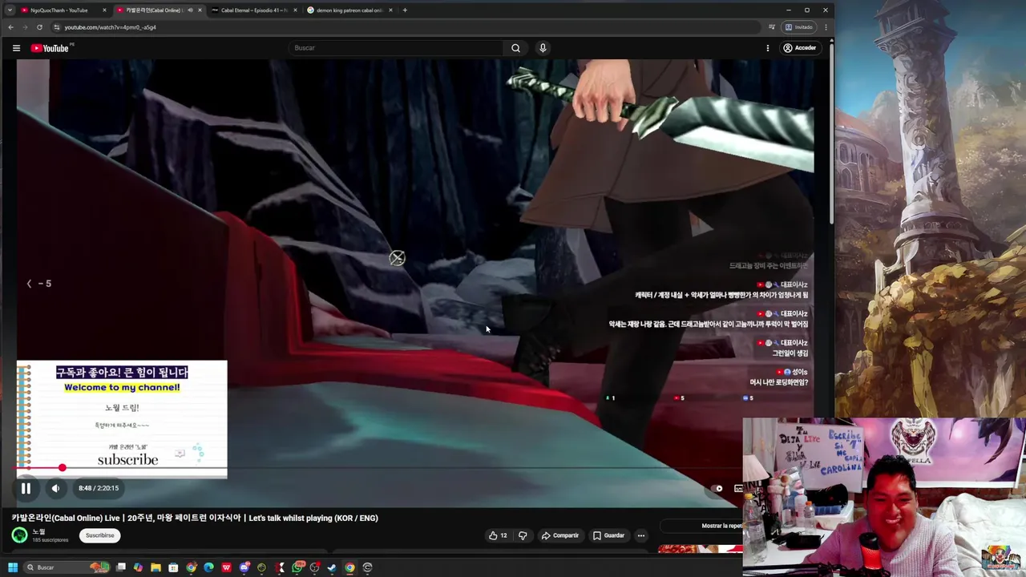
Task: Switch to Cabal Eternal Episodio 41 tab
Action: (253, 10)
